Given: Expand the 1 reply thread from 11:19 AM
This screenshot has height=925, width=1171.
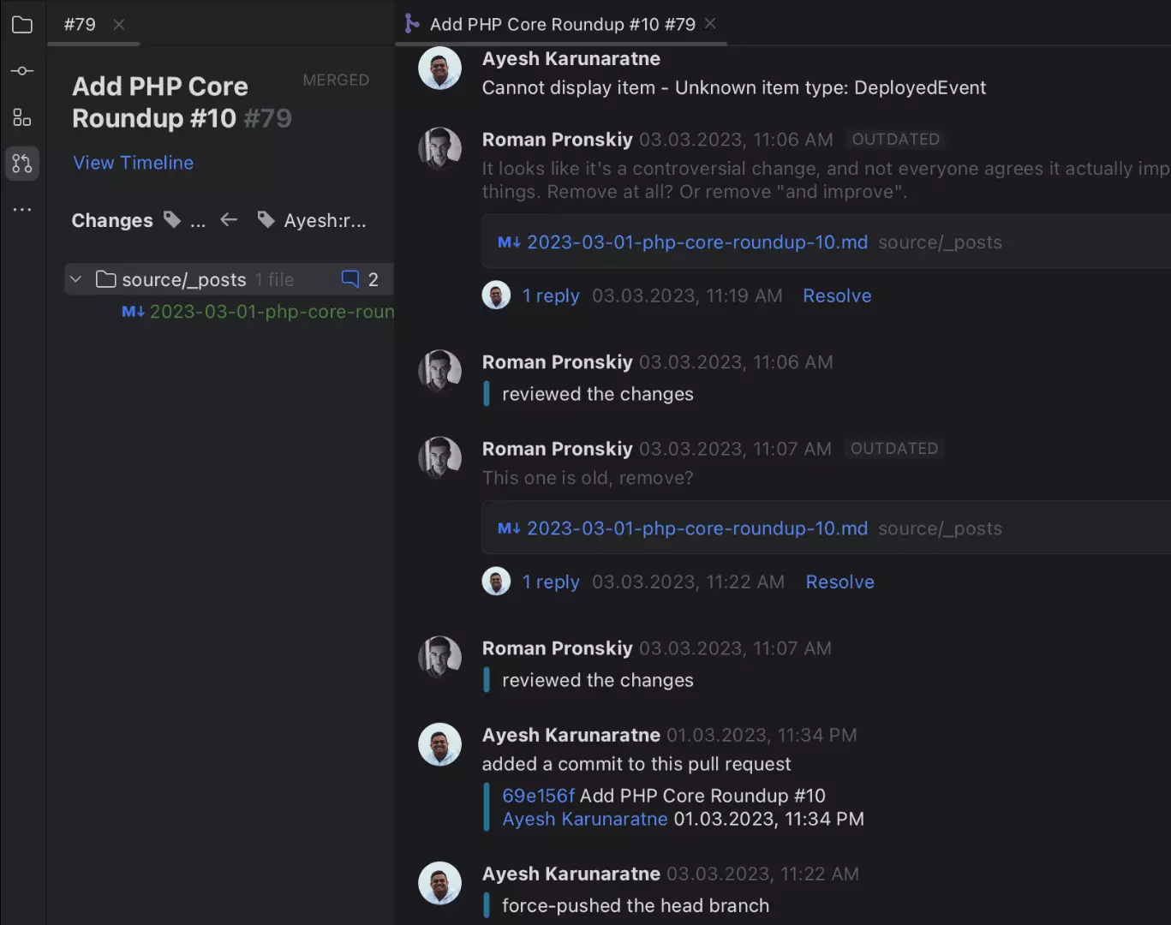Looking at the screenshot, I should point(551,295).
